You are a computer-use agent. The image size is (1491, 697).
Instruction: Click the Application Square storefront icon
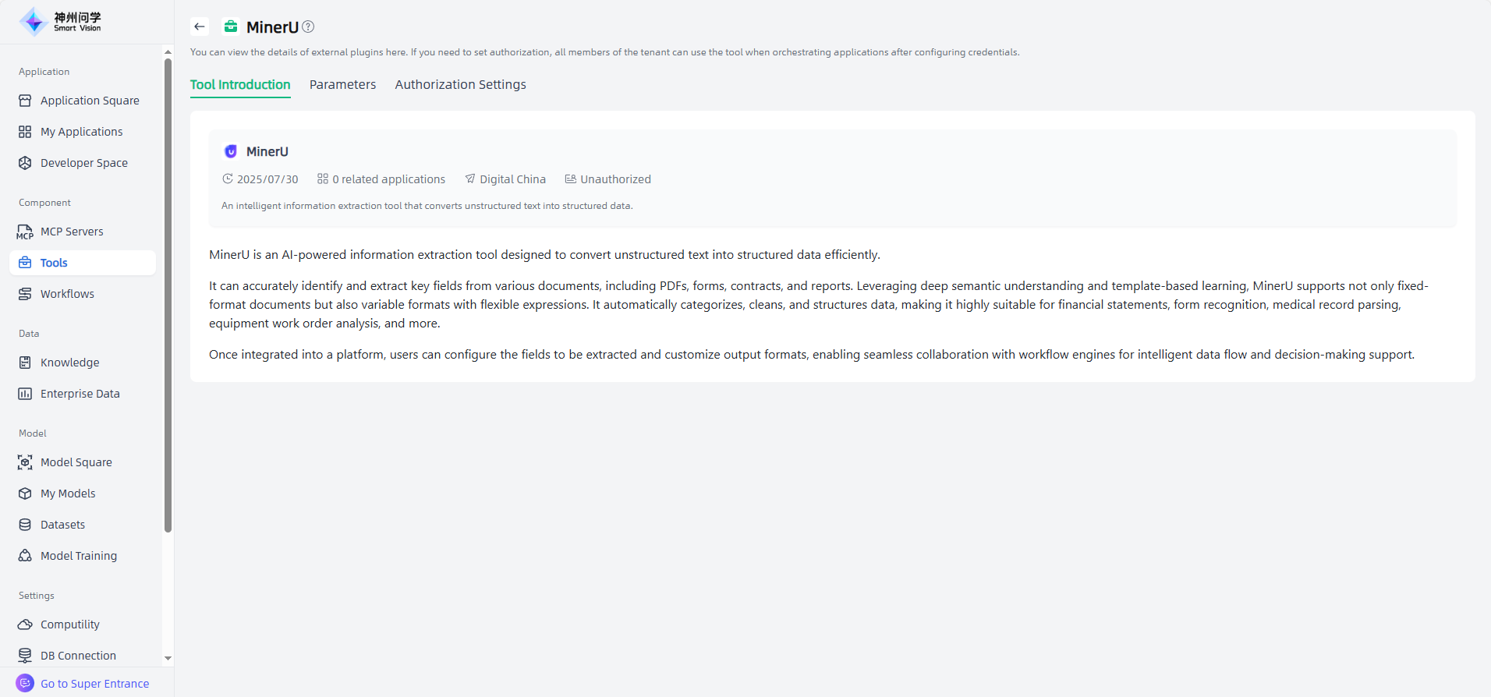tap(25, 101)
